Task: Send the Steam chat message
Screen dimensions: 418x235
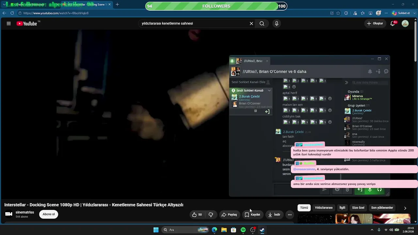Action: (324, 189)
